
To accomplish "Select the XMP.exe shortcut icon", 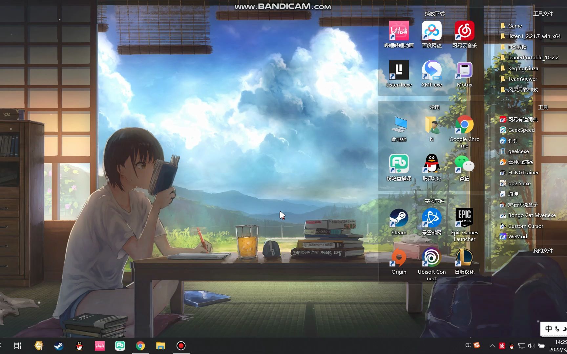I will click(431, 73).
